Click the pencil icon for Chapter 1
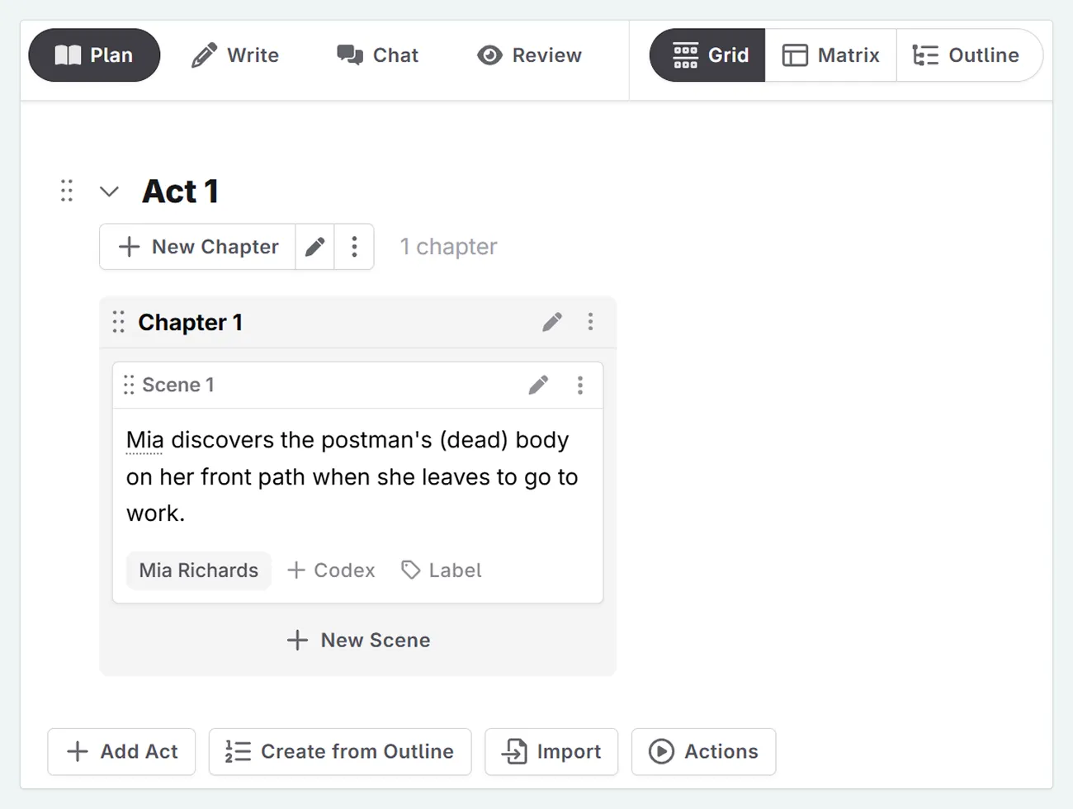 coord(552,322)
